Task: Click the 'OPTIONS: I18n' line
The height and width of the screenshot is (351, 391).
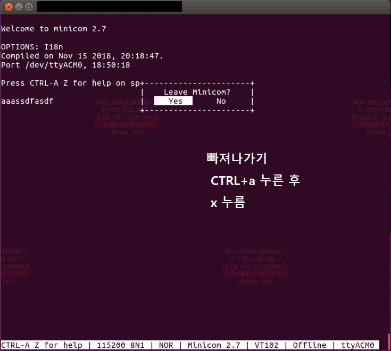Action: 32,47
